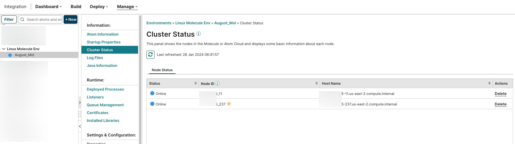Click the refresh cluster status icon
The width and height of the screenshot is (515, 144).
tap(150, 55)
